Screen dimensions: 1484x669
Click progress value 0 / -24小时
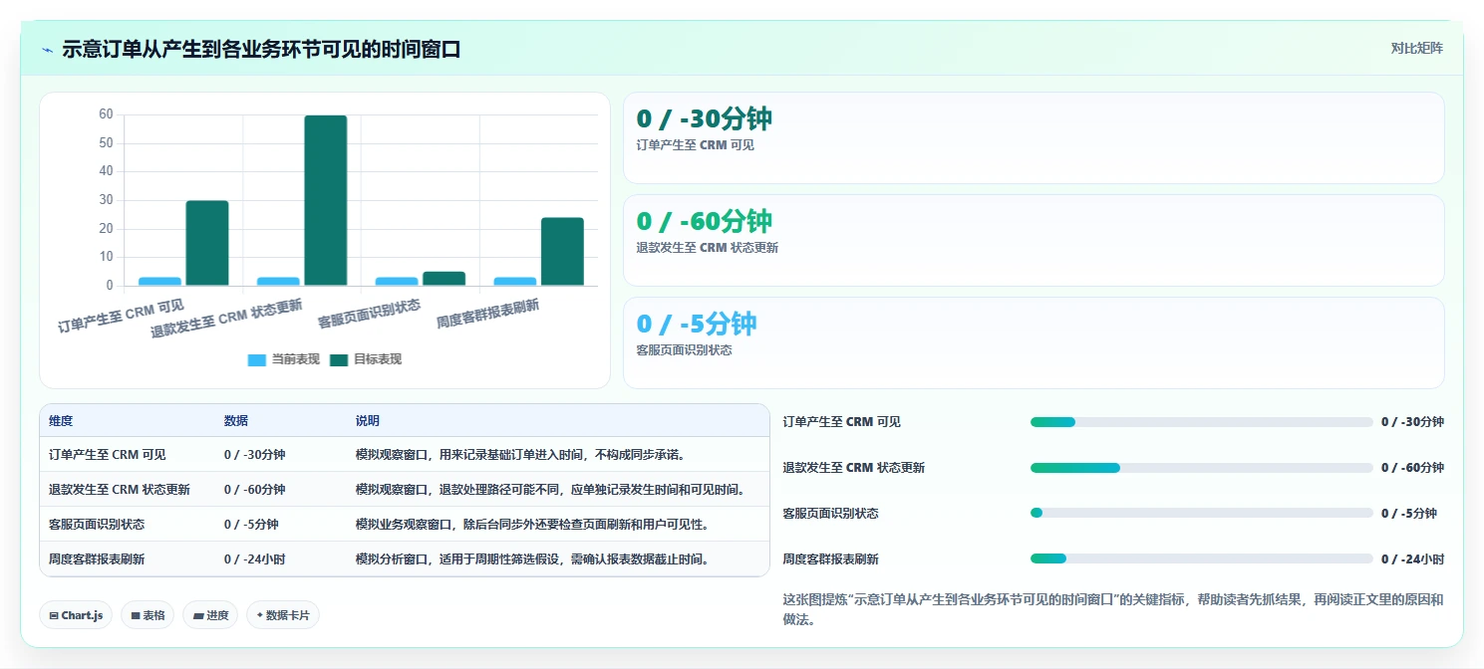tap(1412, 559)
